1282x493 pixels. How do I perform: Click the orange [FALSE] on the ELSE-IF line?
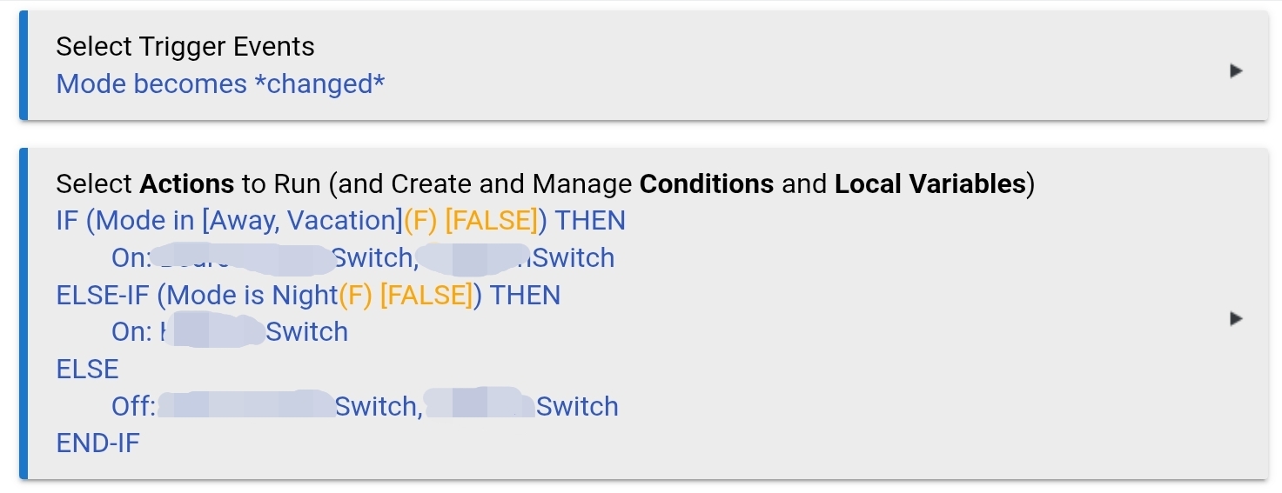pos(426,296)
